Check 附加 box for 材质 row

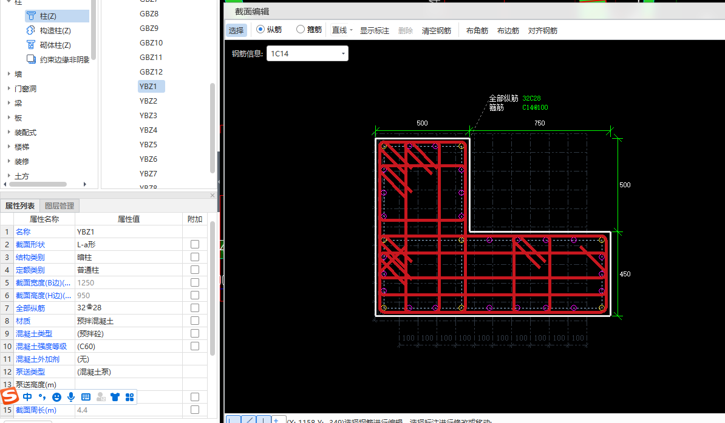[x=195, y=321]
